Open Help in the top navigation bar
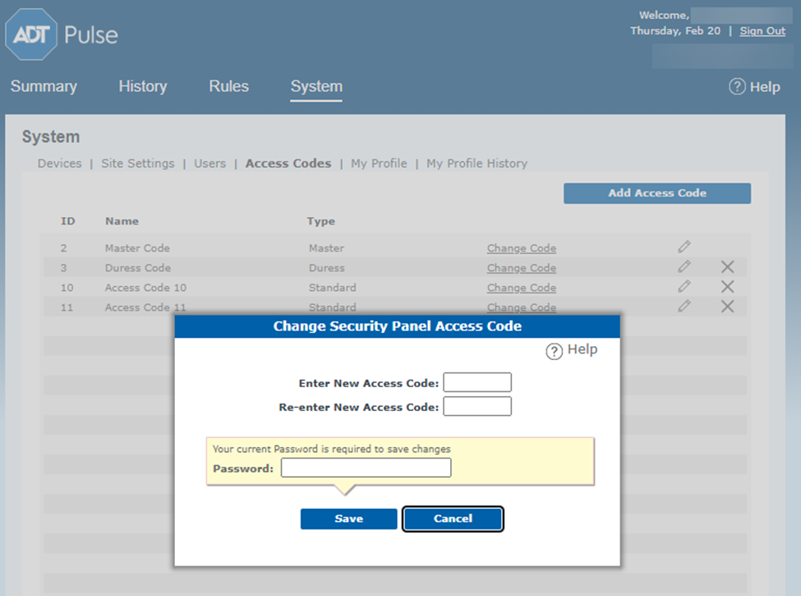This screenshot has width=801, height=596. (x=754, y=86)
